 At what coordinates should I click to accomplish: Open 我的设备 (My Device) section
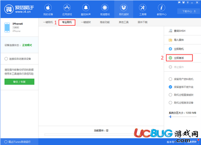48,10
